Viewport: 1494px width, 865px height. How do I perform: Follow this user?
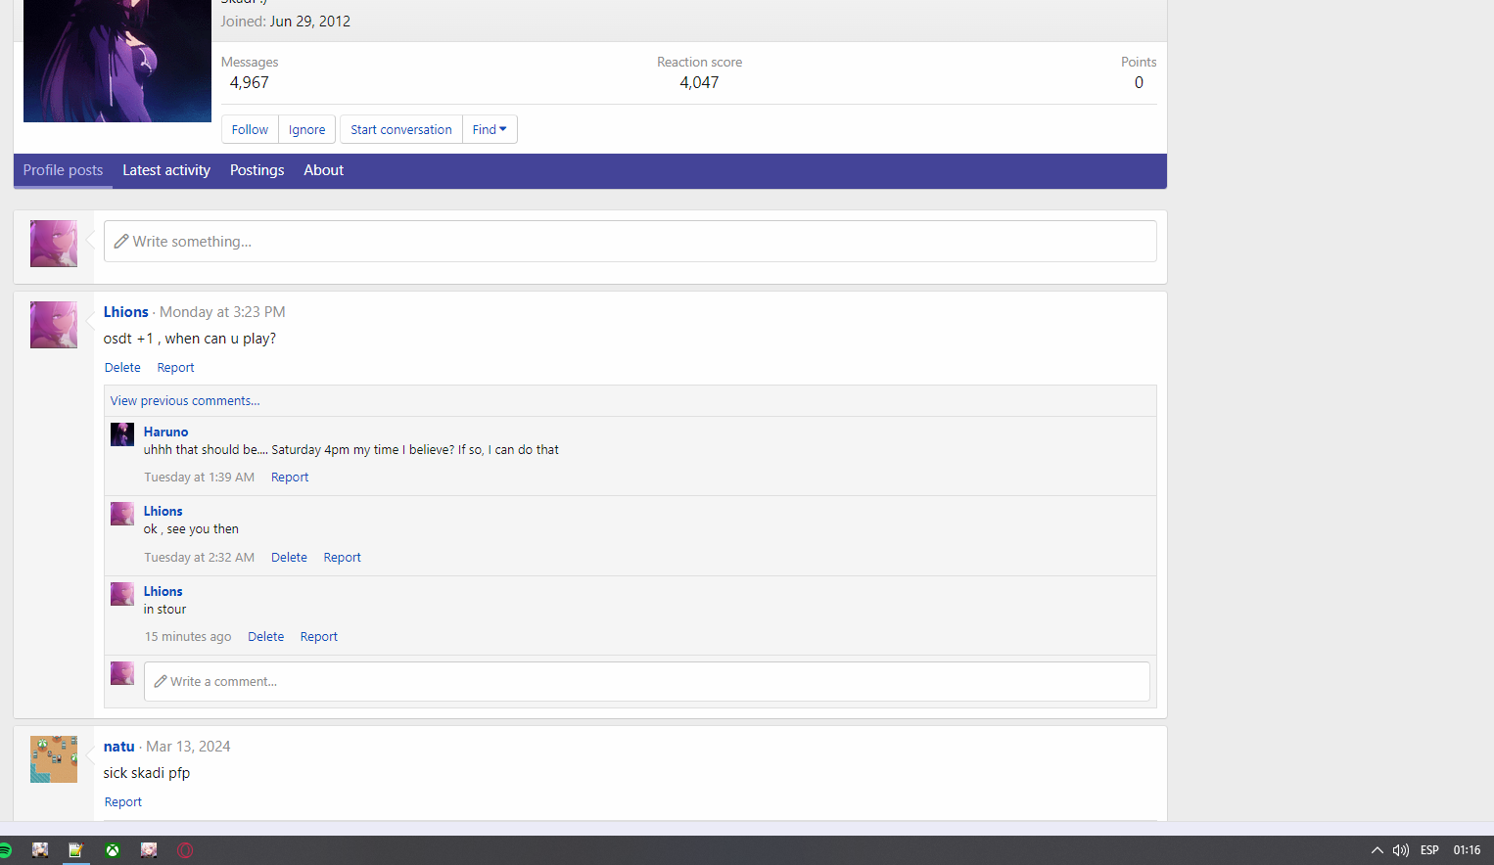(250, 129)
